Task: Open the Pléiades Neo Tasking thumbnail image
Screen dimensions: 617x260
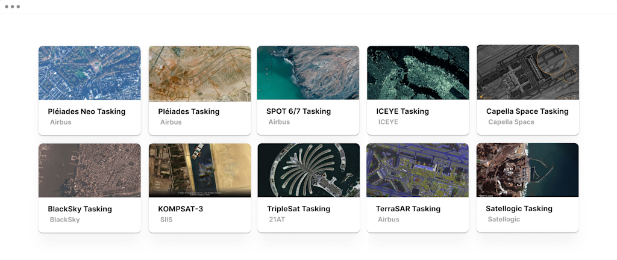Action: (89, 73)
